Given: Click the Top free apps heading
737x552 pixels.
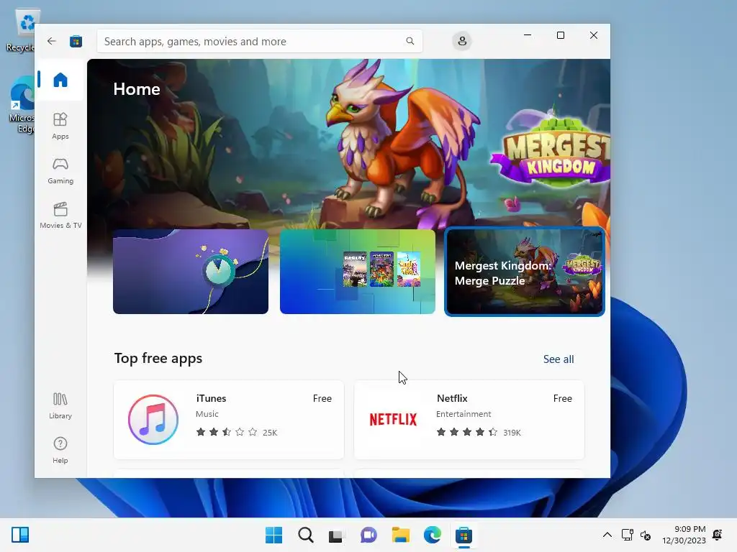Looking at the screenshot, I should click(x=158, y=358).
